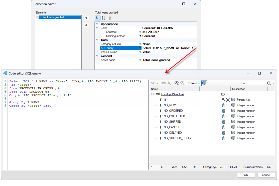Click the key icon in the Id row

[x=223, y=100]
